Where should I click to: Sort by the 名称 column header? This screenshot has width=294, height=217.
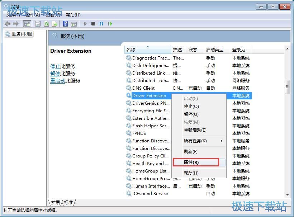[x=148, y=50]
